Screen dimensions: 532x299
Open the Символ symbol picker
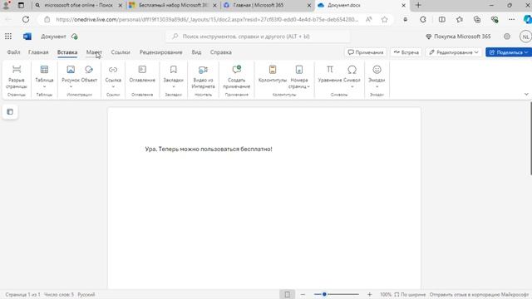[x=352, y=77]
